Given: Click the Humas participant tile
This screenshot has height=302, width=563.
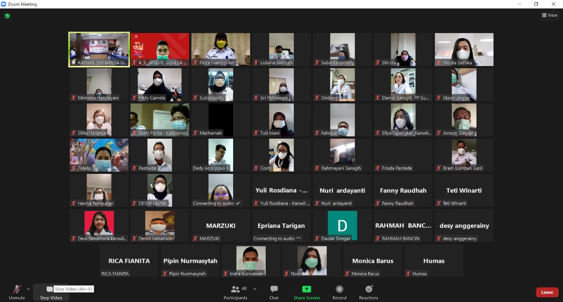Looking at the screenshot, I should click(x=434, y=261).
